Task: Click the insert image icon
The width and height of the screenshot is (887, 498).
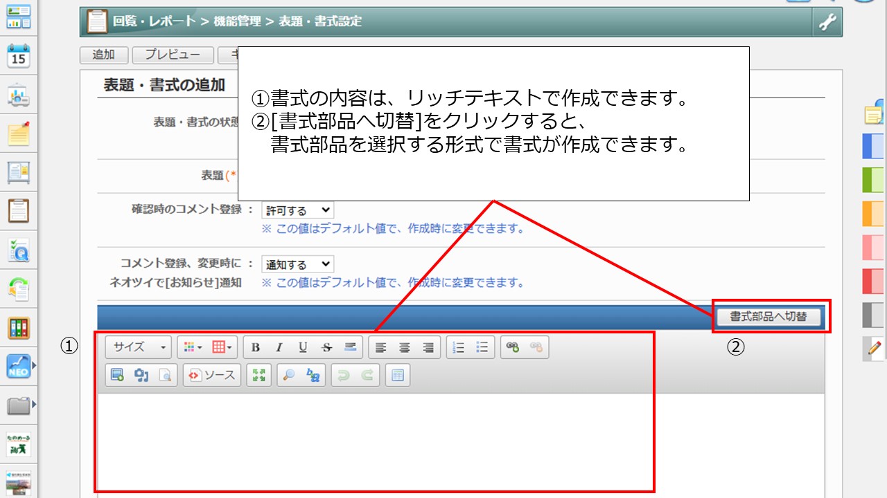Action: click(117, 375)
